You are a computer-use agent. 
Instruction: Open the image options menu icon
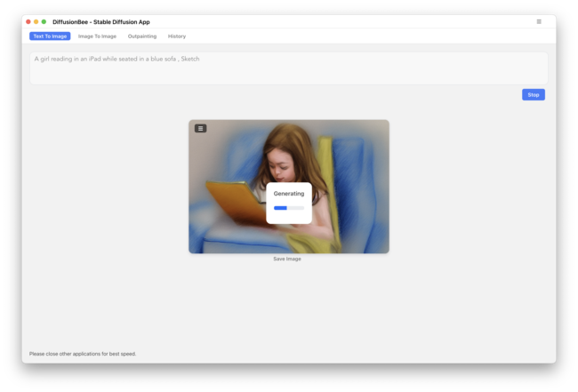[200, 128]
